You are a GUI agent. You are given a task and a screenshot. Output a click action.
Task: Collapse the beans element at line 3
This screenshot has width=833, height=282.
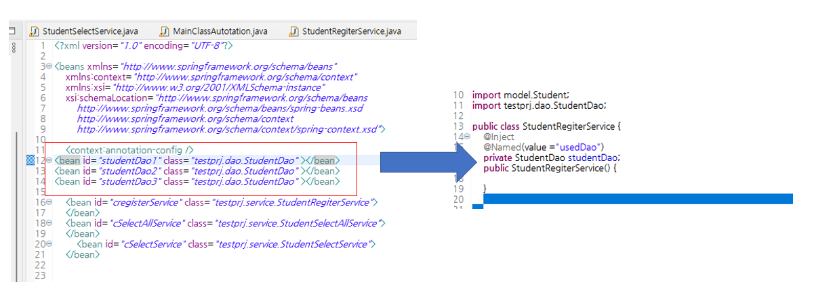49,67
